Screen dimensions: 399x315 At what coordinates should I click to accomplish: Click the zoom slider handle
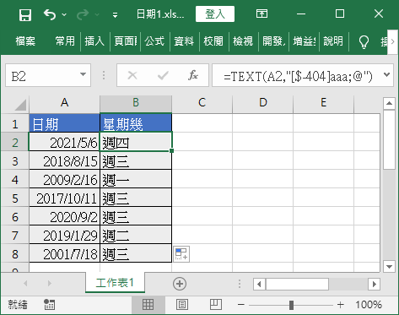click(x=291, y=305)
